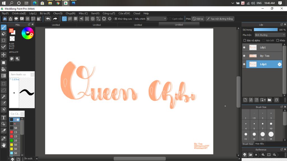287x161 pixels.
Task: Click the export upload icon in toolbar
Action: pos(10,19)
